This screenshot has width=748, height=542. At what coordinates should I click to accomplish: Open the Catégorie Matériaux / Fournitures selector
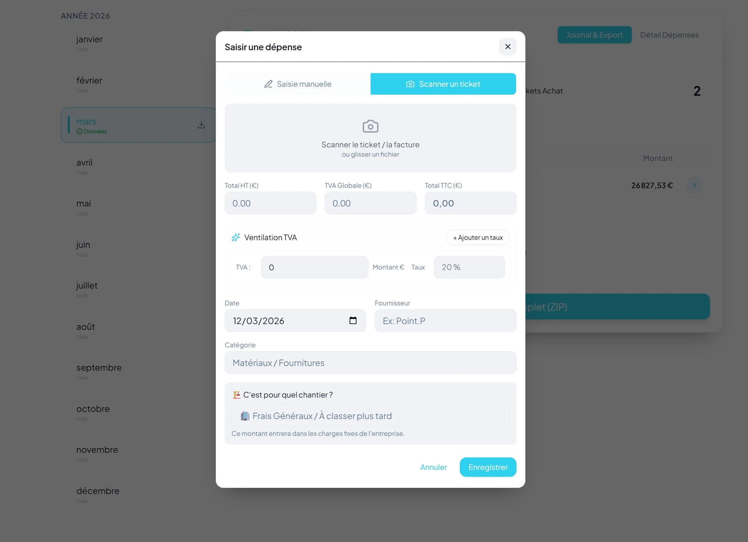pyautogui.click(x=370, y=362)
